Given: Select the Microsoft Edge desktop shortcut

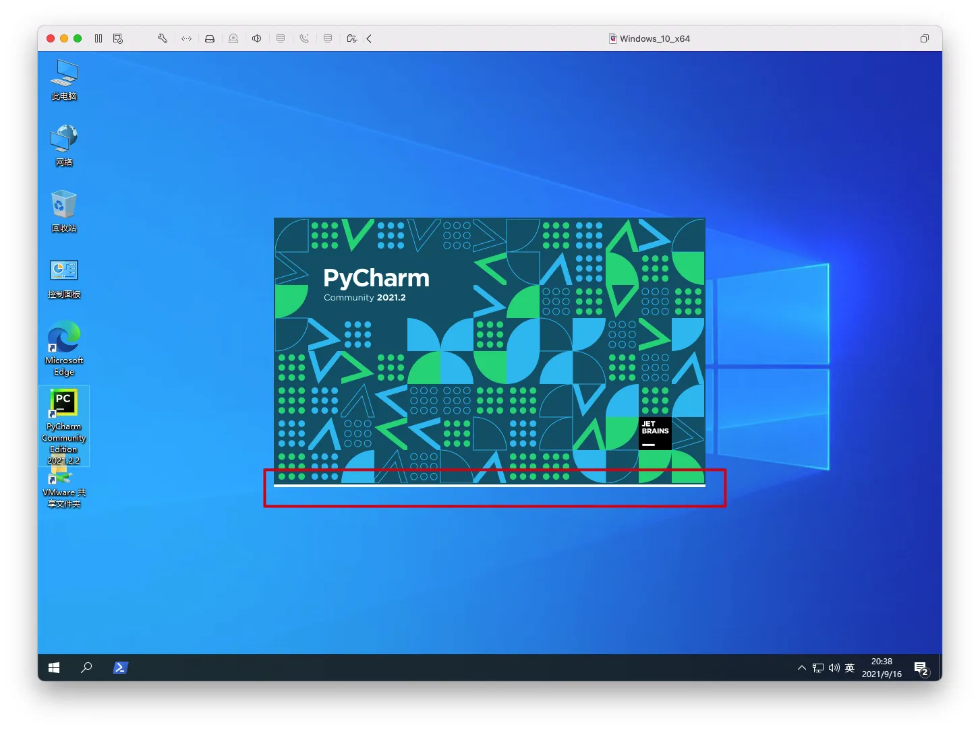Looking at the screenshot, I should tap(64, 348).
